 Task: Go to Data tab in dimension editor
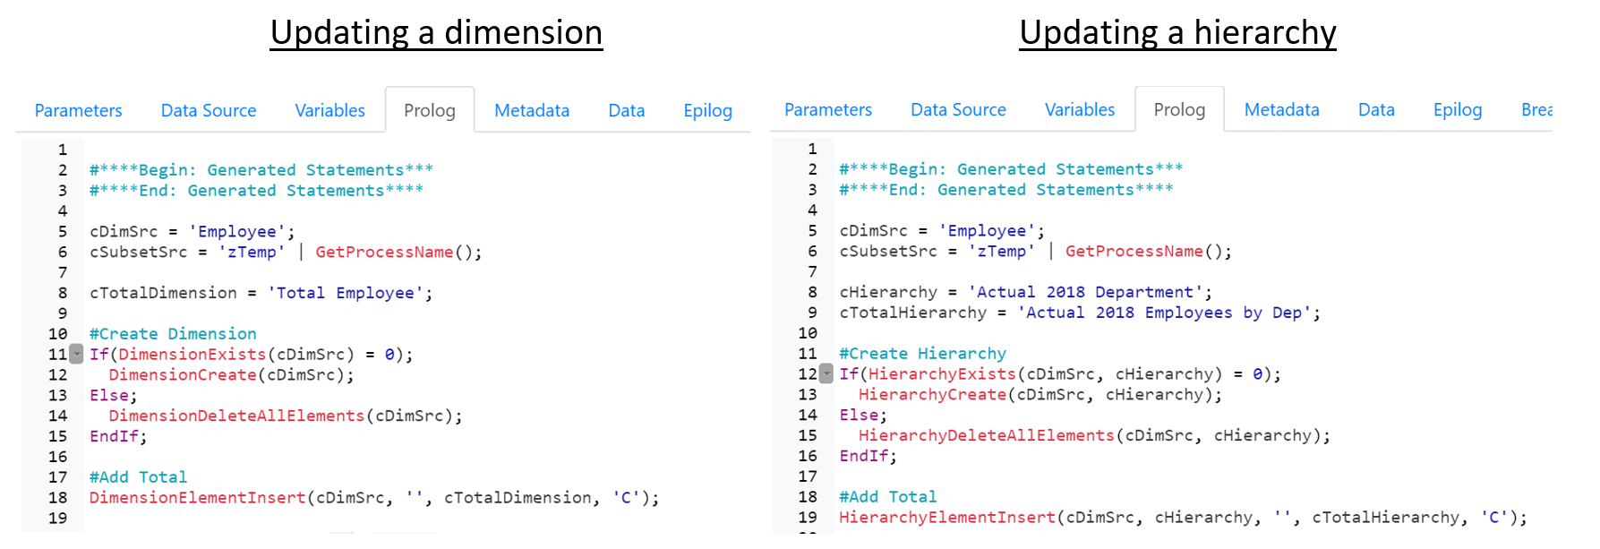click(626, 110)
